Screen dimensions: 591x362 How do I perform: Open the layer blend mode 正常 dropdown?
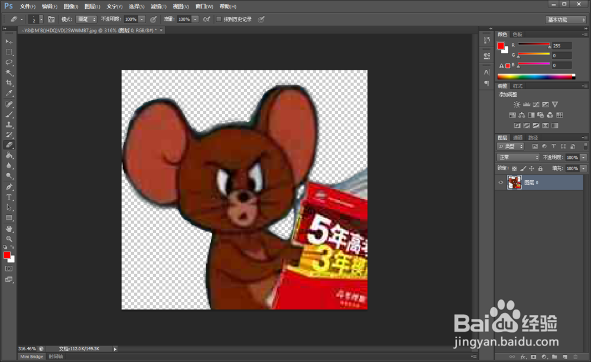click(518, 157)
